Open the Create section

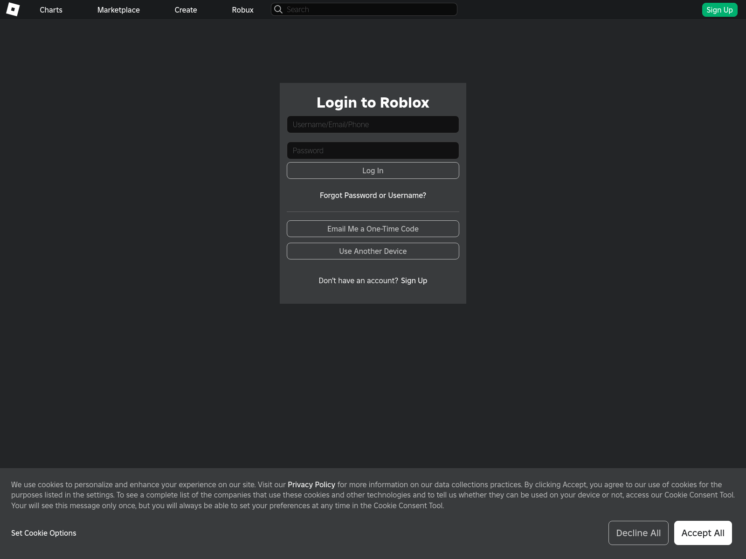coord(186,10)
